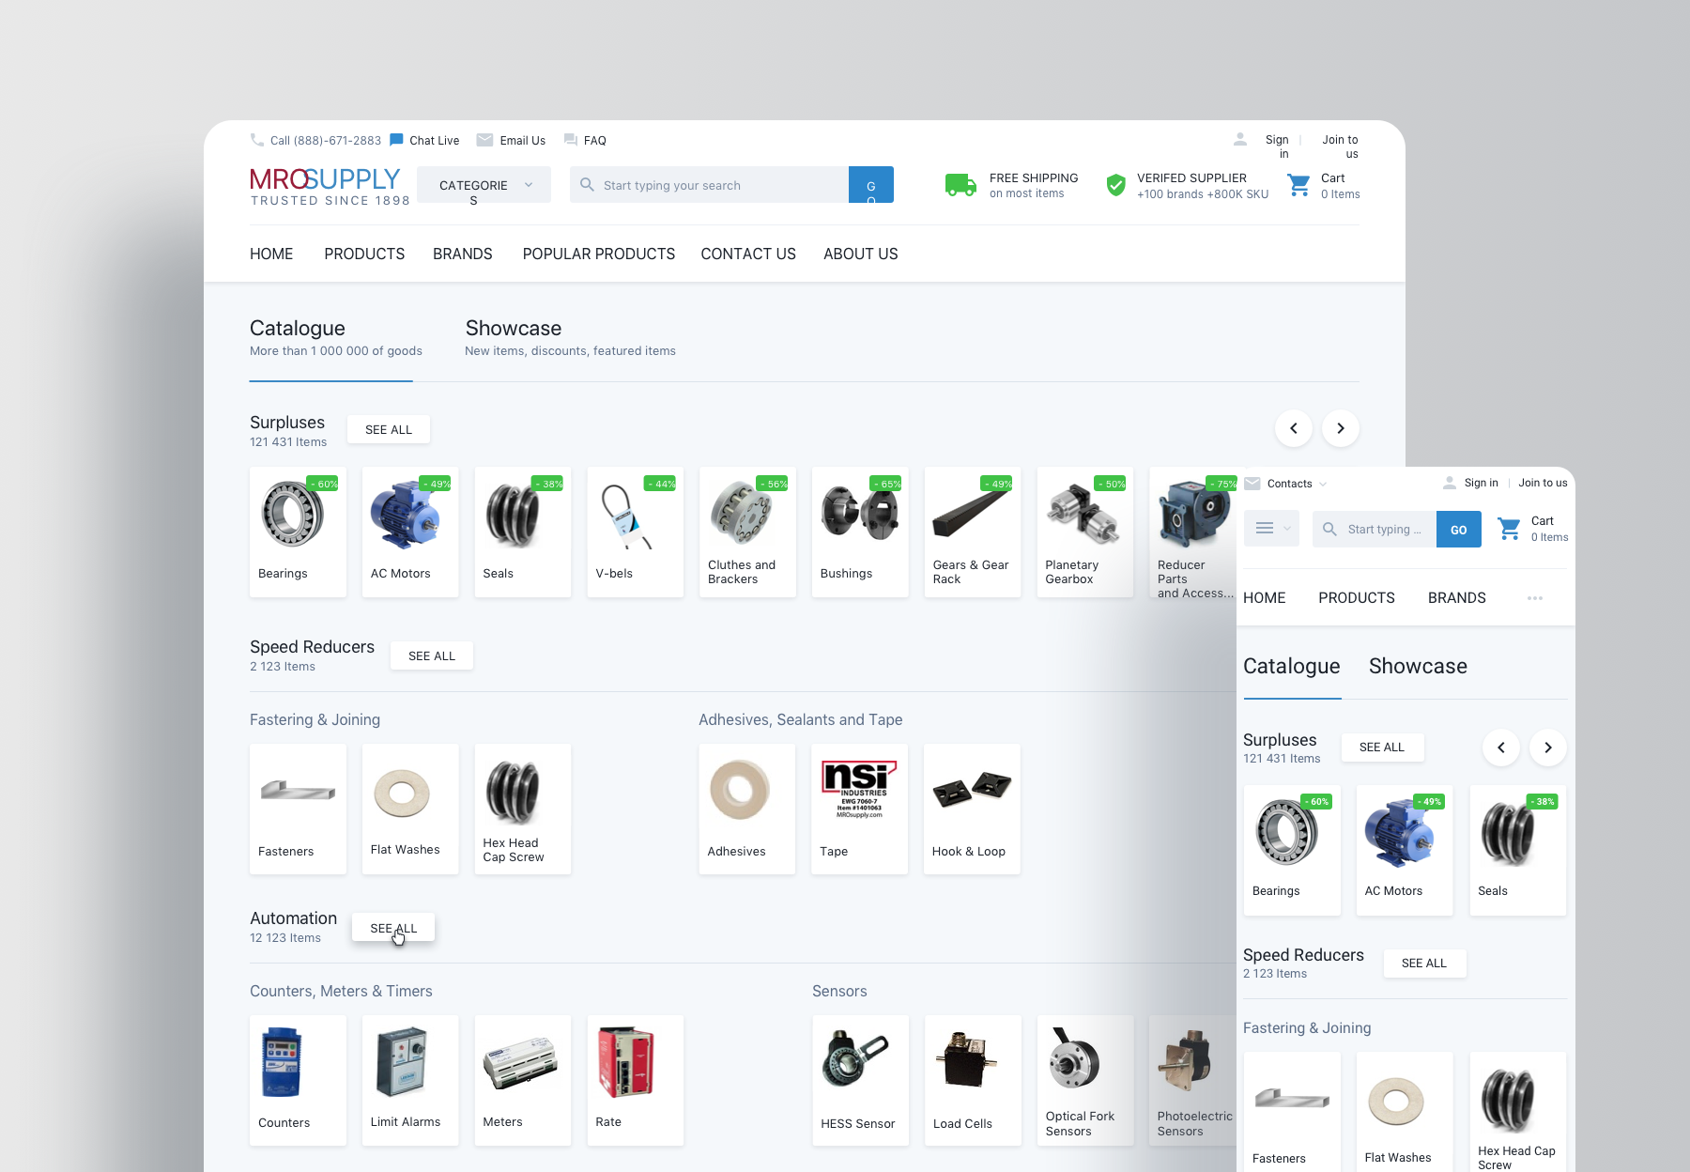Viewport: 1690px width, 1172px height.
Task: Open the Limit Alarms product card
Action: pos(410,1080)
